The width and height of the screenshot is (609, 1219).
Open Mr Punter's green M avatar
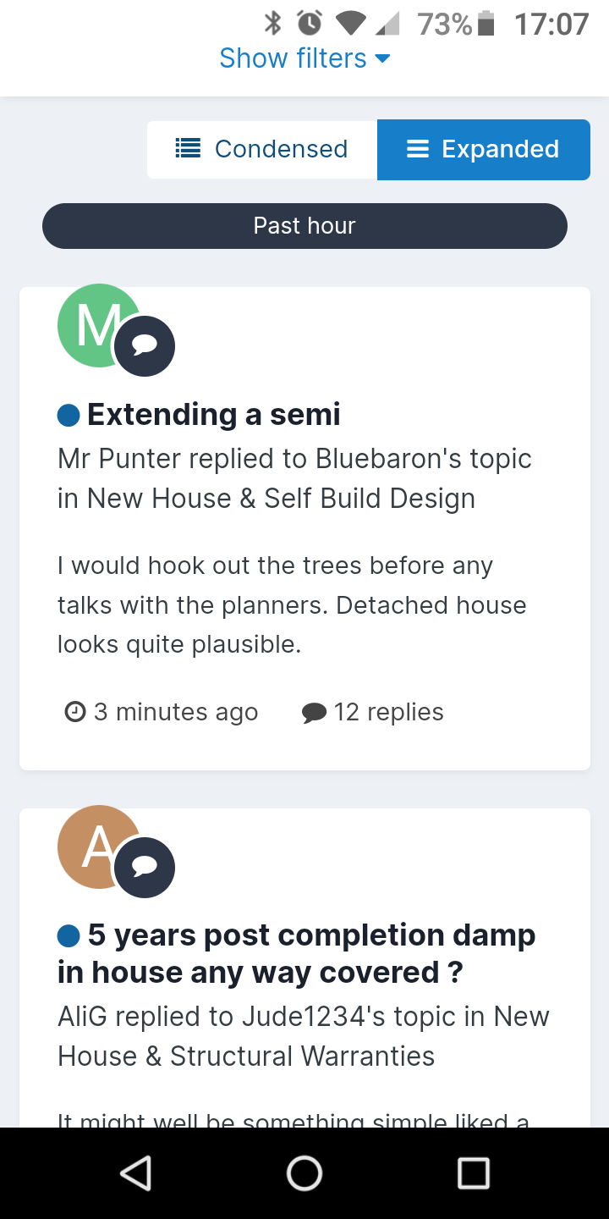pos(98,326)
